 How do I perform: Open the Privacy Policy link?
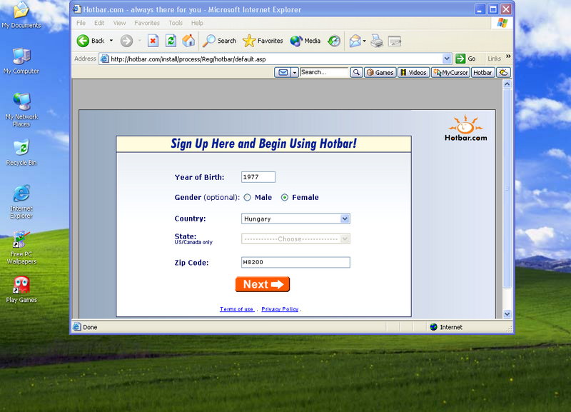click(280, 309)
